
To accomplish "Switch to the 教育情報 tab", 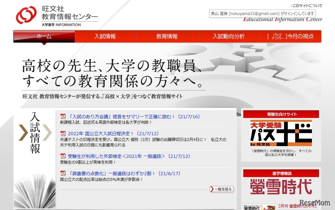I will coord(167,36).
